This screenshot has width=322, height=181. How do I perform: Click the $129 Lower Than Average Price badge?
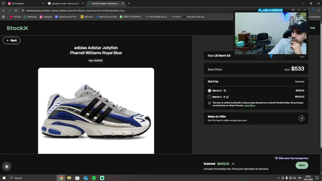point(292,158)
